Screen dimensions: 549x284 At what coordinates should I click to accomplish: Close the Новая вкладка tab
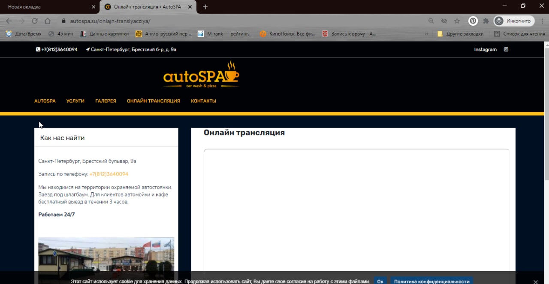(x=94, y=7)
